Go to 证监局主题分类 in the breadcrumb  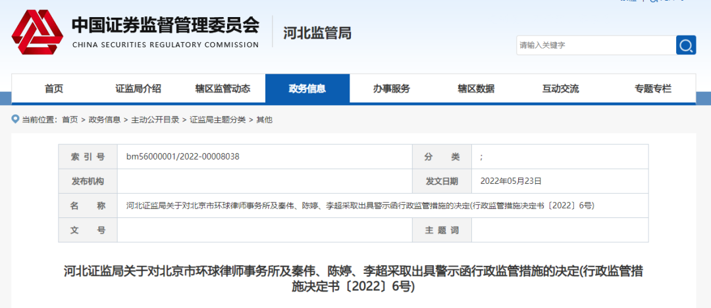click(218, 120)
